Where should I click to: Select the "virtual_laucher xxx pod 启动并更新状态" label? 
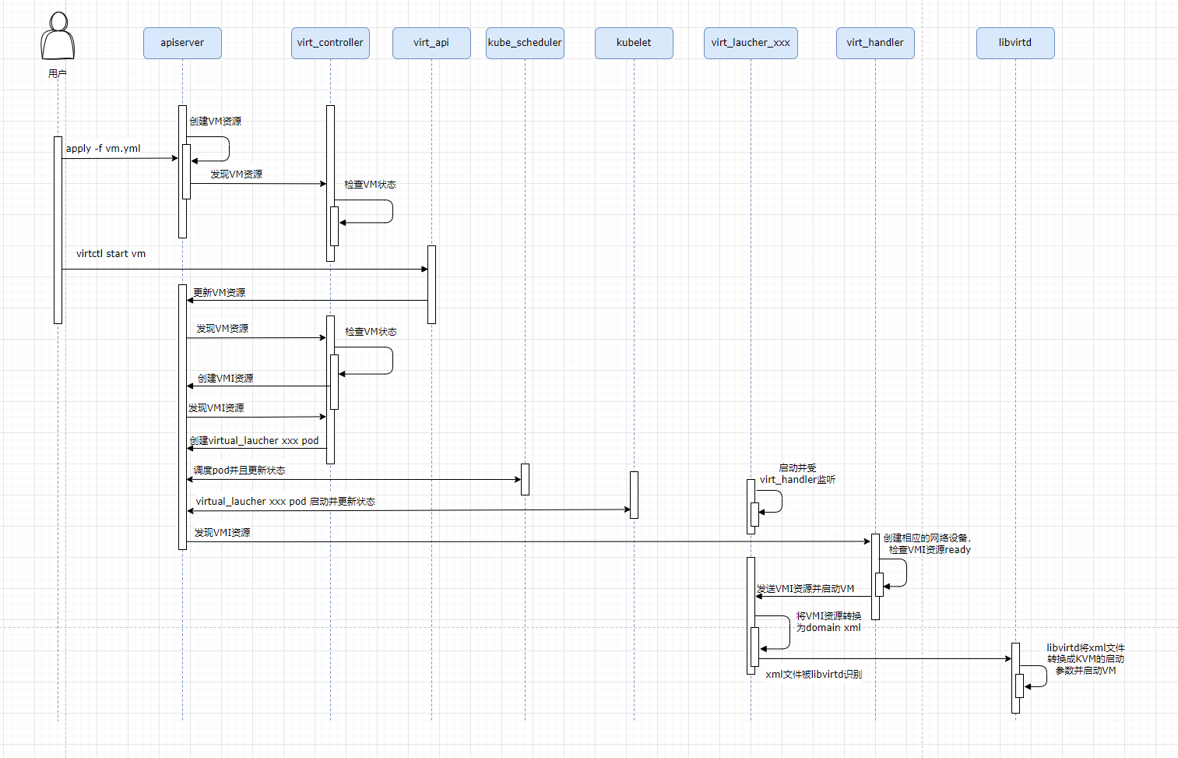coord(285,502)
